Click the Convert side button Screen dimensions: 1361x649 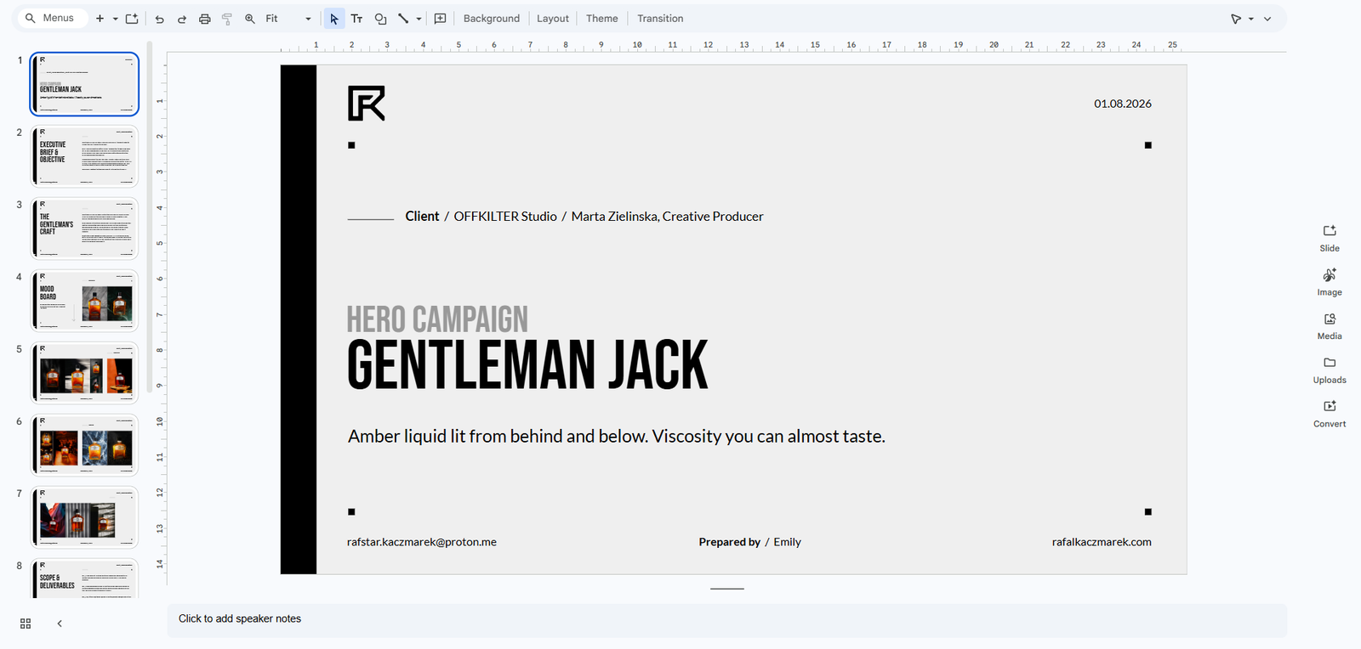1330,415
